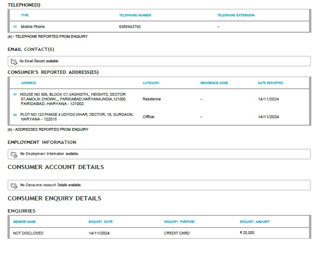323x277 pixels.
Task: Click the ENQUIRY AMOUNT column header
Action: point(254,222)
